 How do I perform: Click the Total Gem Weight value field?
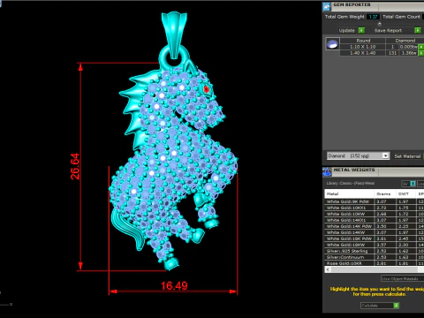pyautogui.click(x=373, y=17)
